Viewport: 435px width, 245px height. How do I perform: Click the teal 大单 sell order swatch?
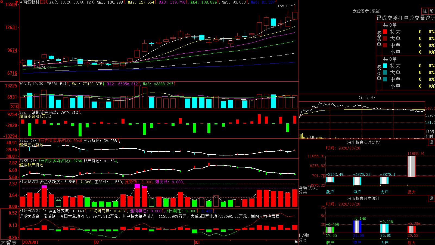(385, 72)
